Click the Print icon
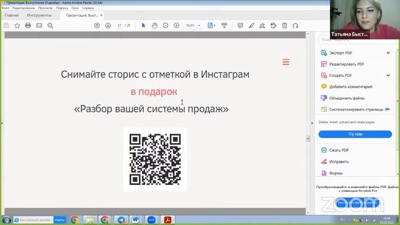Viewport: 400px width, 225px height. pyautogui.click(x=28, y=26)
